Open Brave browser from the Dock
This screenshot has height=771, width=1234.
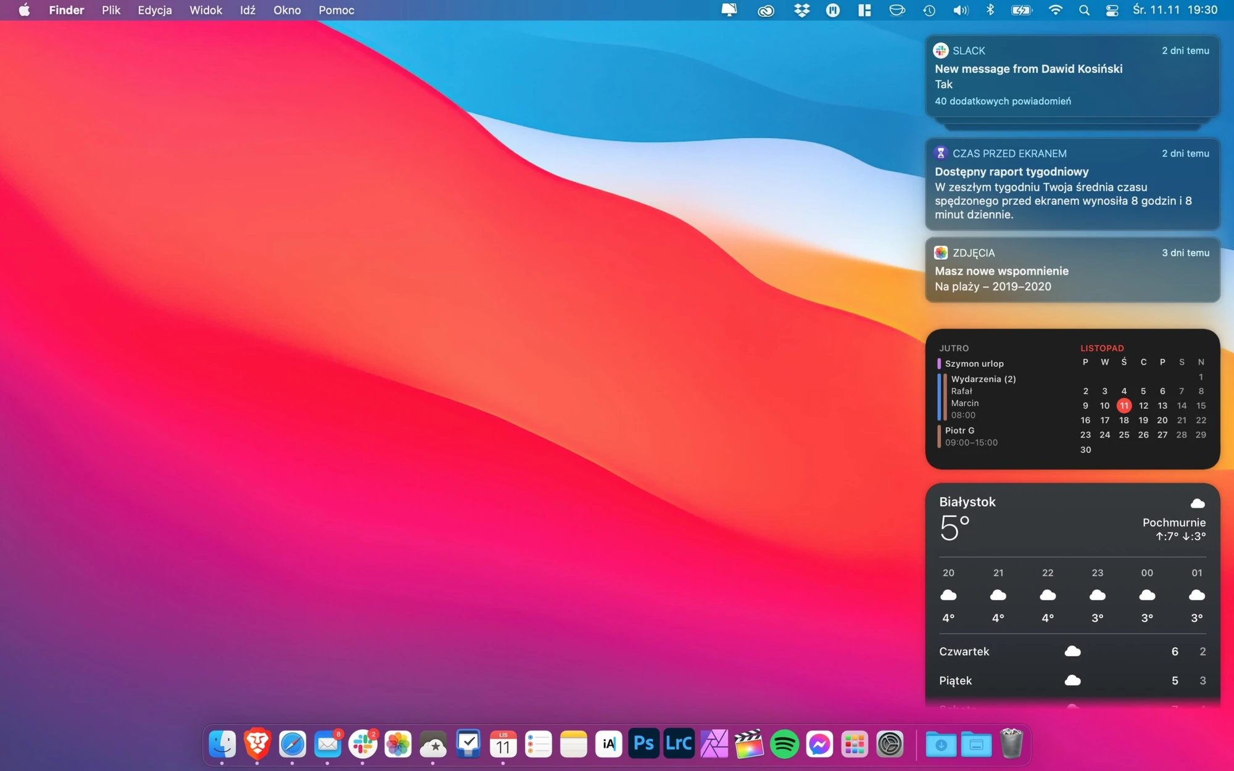tap(257, 744)
